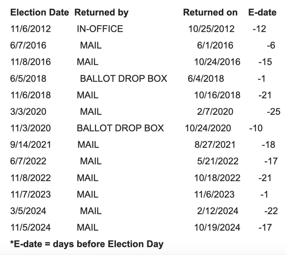Click returned date 8/27/2021
The height and width of the screenshot is (255, 286).
click(x=214, y=145)
